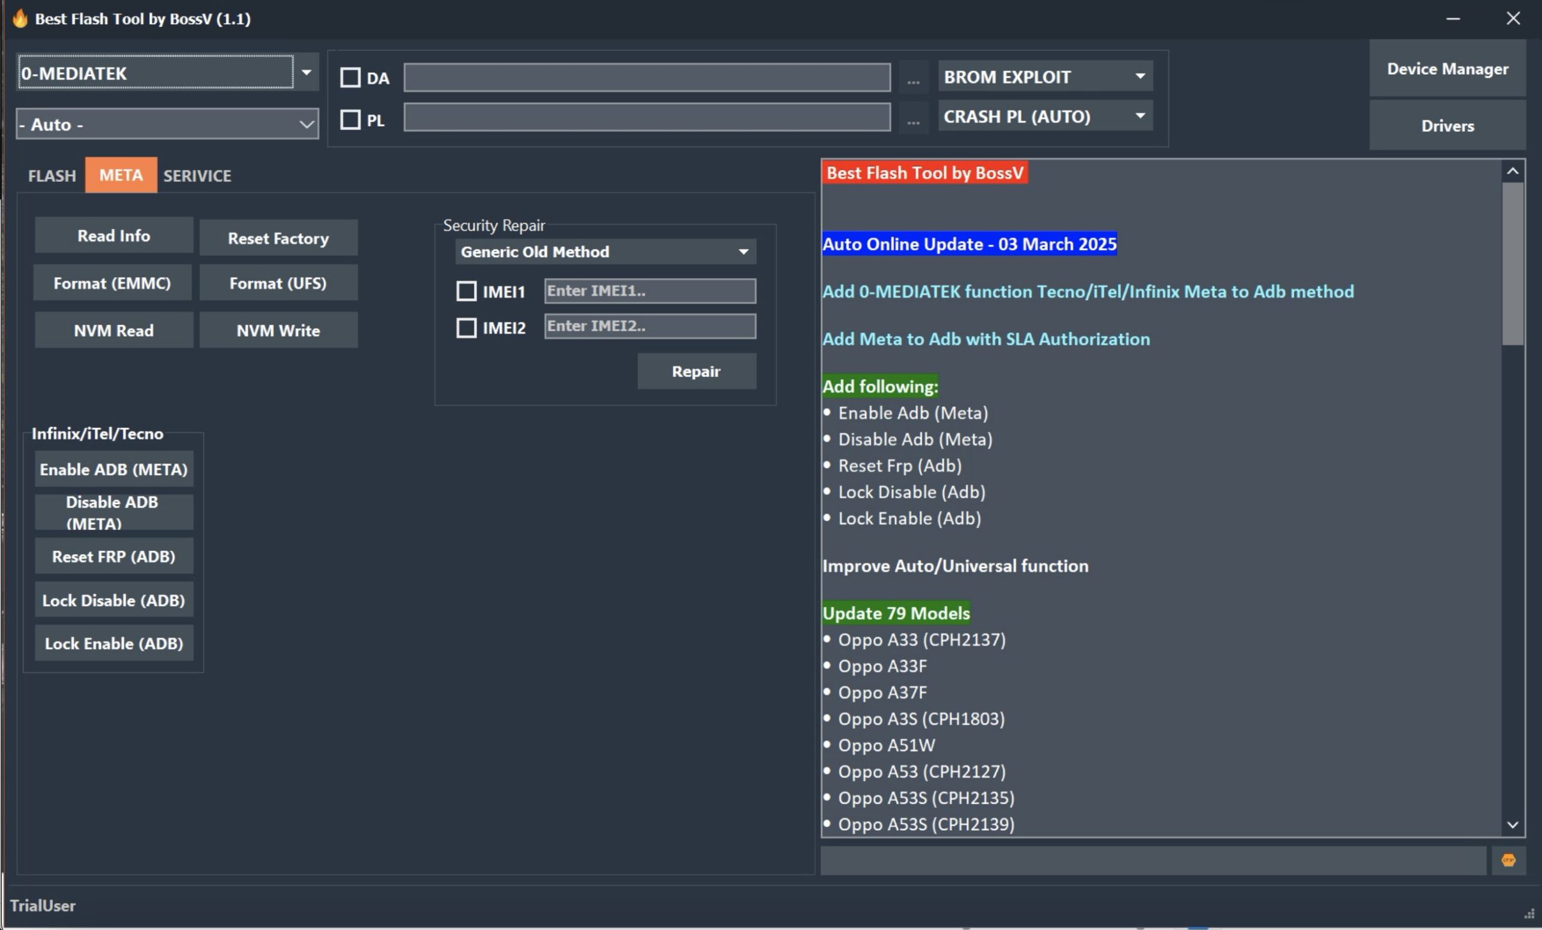Expand the - Auto - model dropdown
The height and width of the screenshot is (930, 1542).
point(167,124)
